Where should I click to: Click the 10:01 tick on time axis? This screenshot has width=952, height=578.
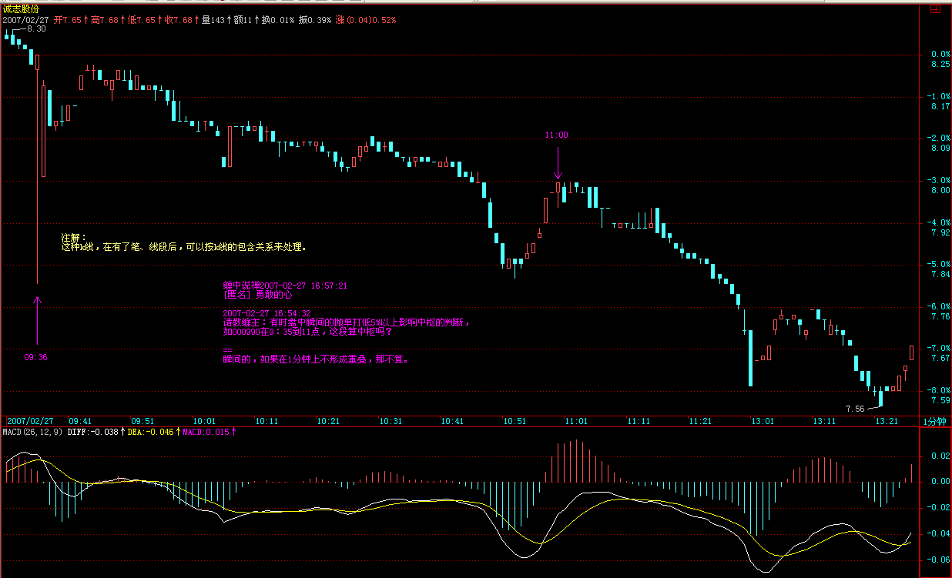[x=204, y=421]
